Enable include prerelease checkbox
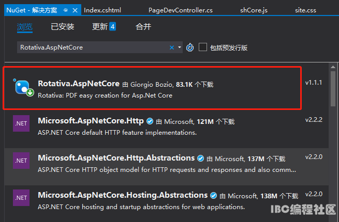339x222 pixels. tap(202, 47)
